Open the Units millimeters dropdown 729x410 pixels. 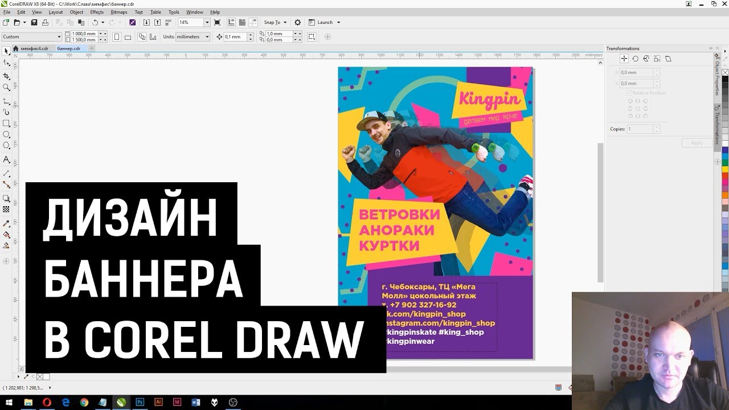(x=207, y=36)
